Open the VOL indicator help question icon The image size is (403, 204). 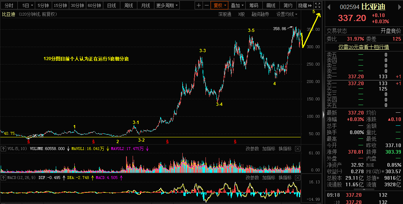(3, 149)
